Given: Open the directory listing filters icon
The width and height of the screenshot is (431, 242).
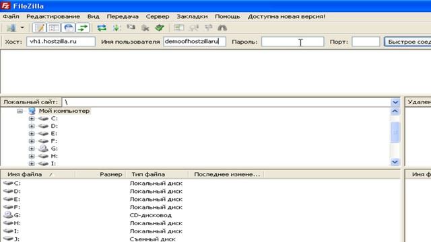Looking at the screenshot, I should point(178,28).
